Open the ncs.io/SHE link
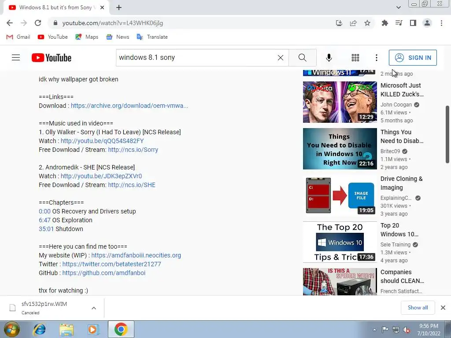The image size is (451, 338). tap(131, 185)
